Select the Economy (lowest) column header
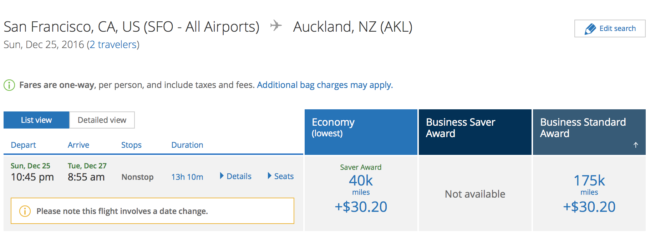This screenshot has width=650, height=235. point(361,132)
